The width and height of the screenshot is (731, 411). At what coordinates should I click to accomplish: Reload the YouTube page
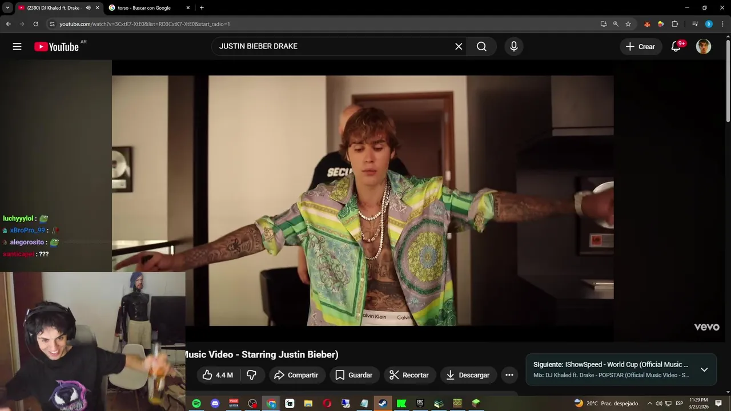[35, 24]
